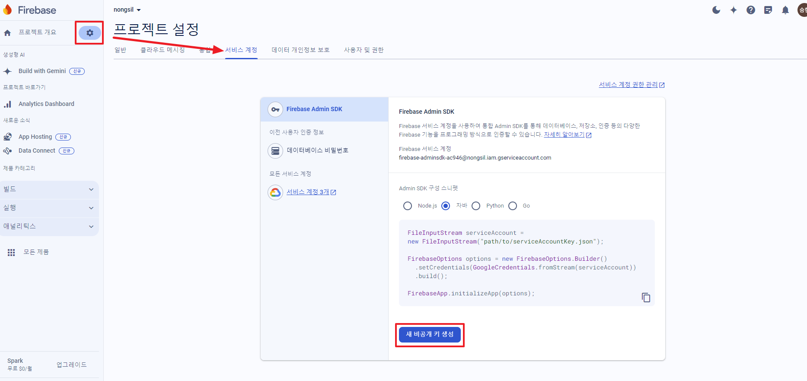Open 서비스 계정 권한 관리 link
The image size is (807, 381).
coord(628,85)
